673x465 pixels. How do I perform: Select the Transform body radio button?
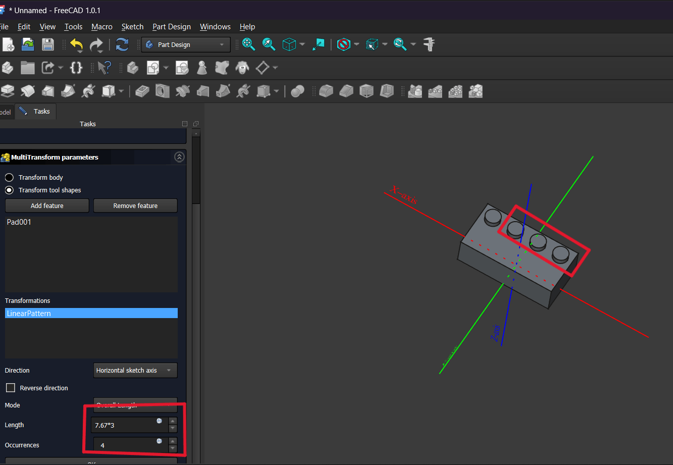point(9,178)
